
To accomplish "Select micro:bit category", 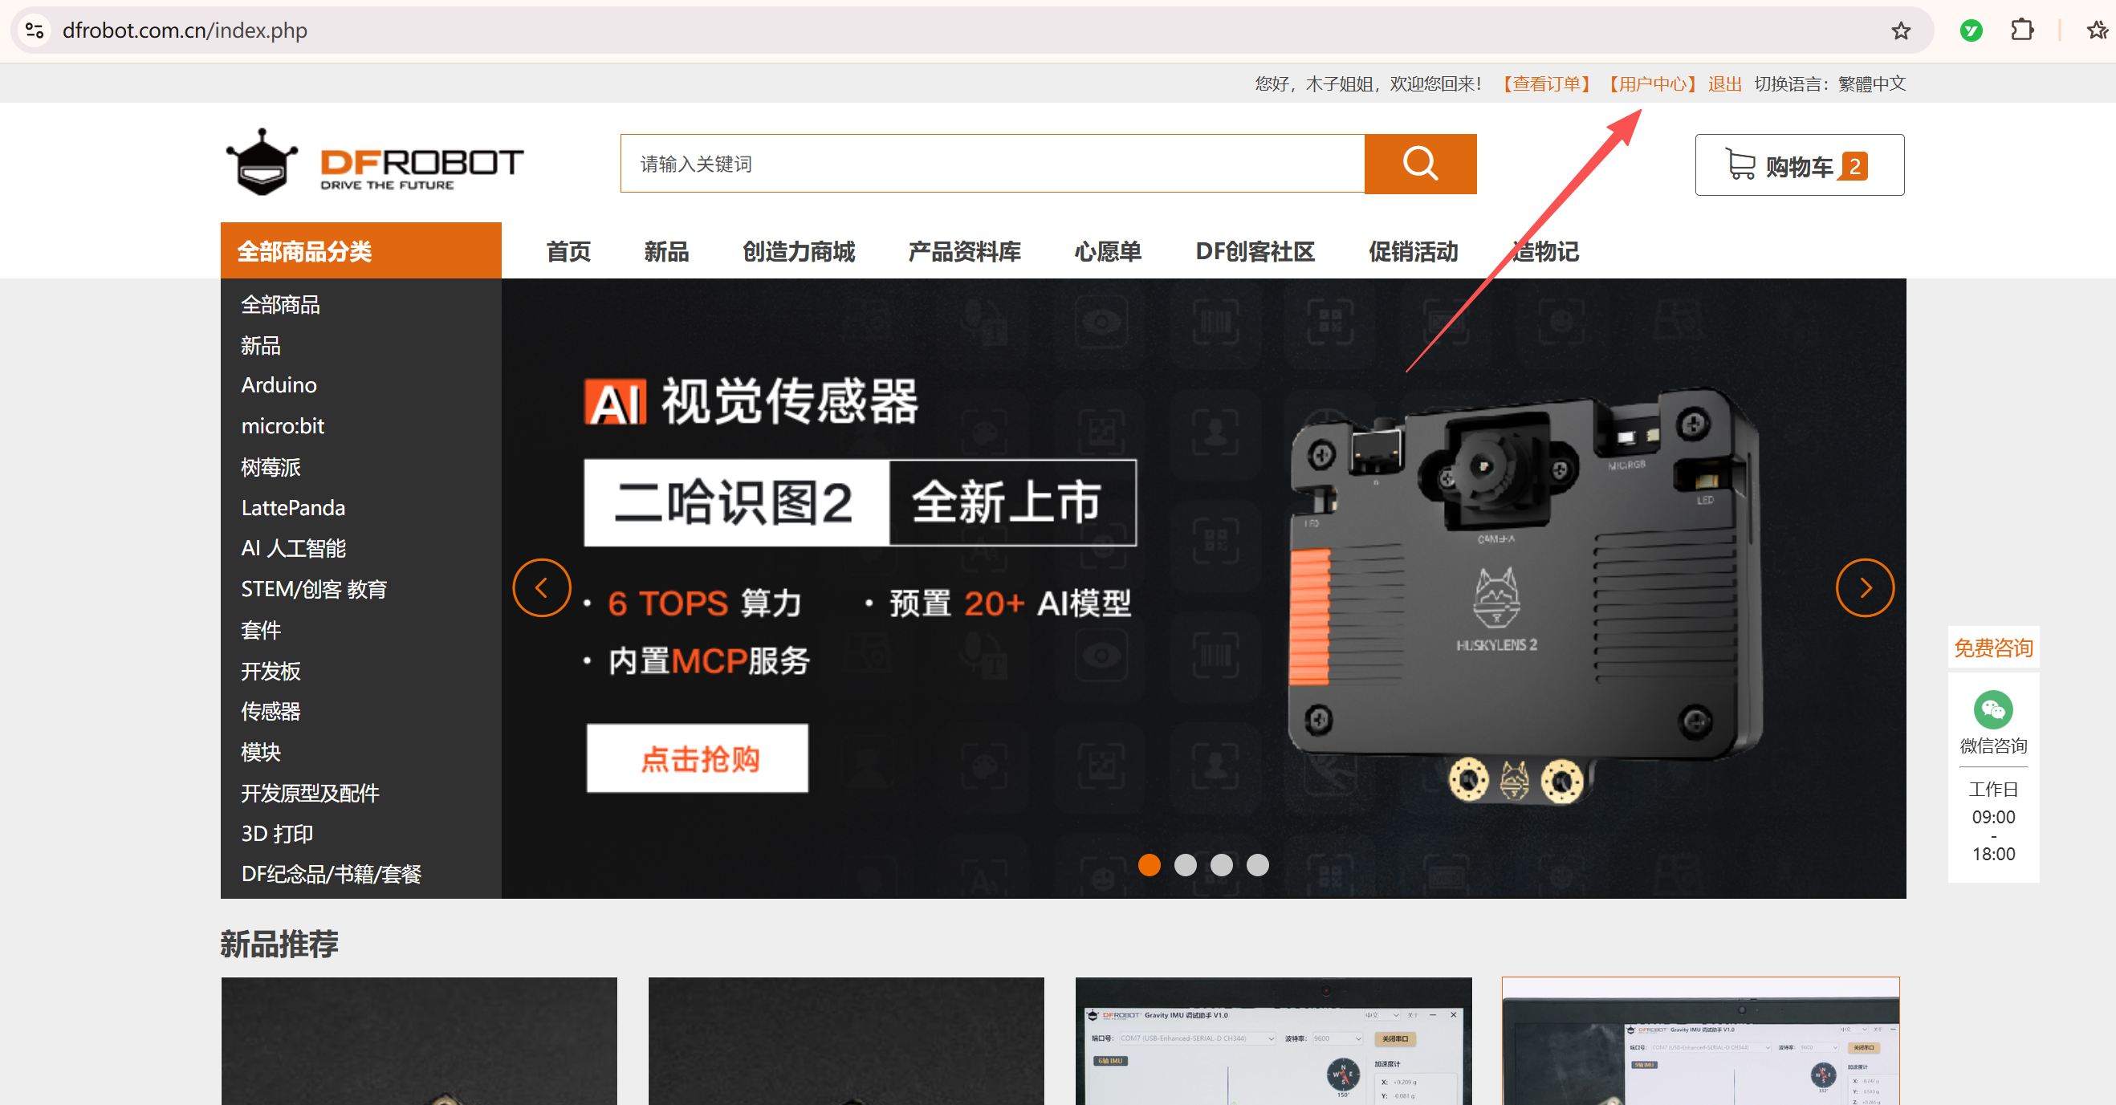I will [283, 426].
